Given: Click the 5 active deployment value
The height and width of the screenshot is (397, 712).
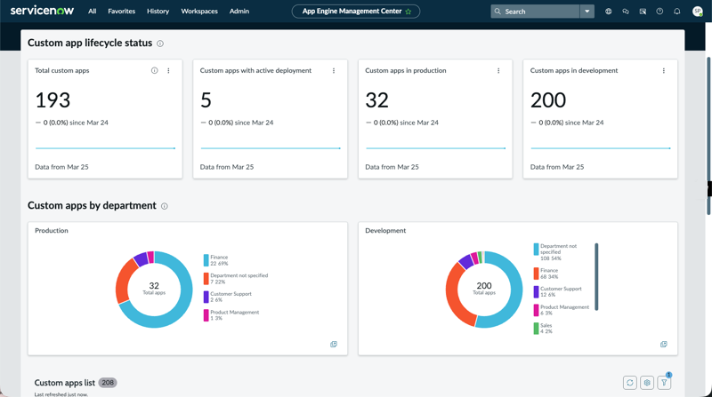Looking at the screenshot, I should 206,100.
